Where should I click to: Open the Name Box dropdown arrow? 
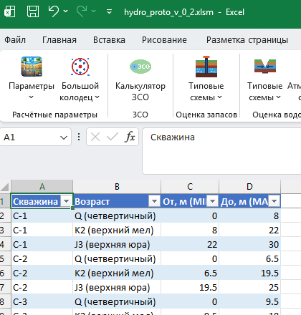64,137
